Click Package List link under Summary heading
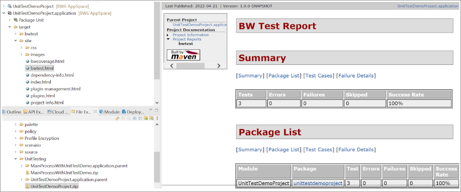 (284, 76)
